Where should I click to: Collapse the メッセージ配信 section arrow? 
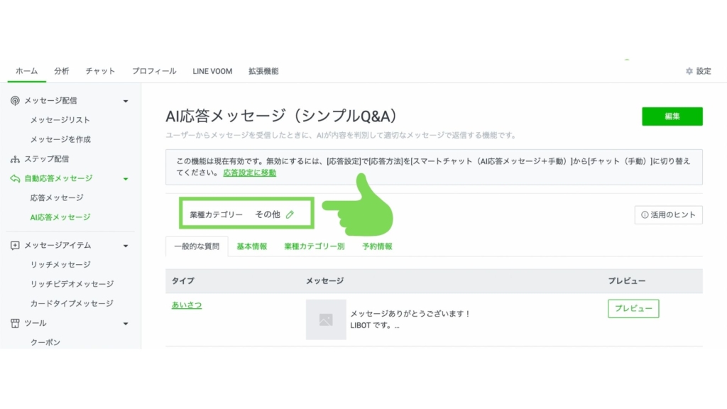pos(126,101)
